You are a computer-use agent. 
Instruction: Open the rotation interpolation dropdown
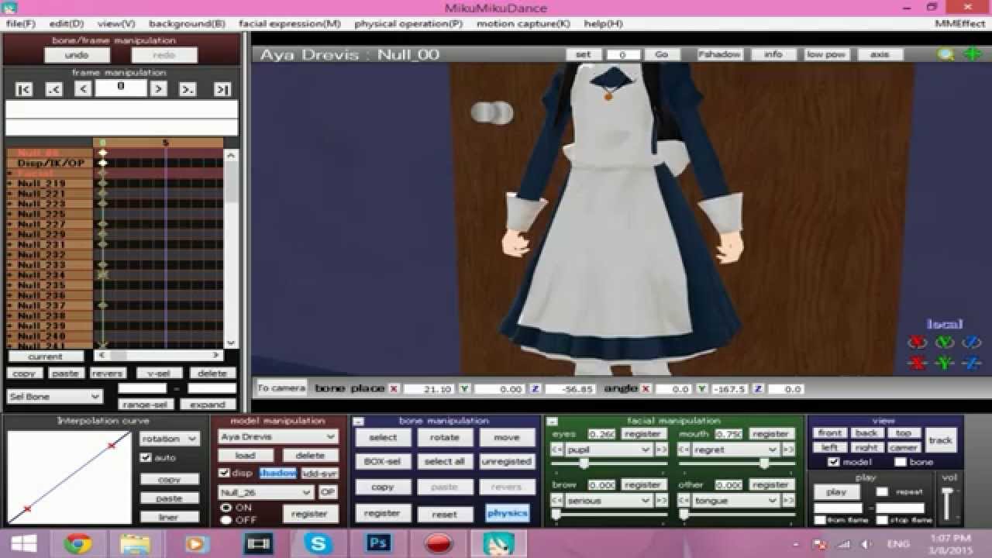[x=169, y=439]
